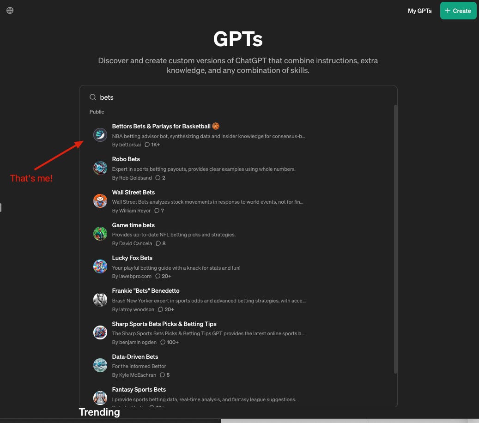Open 'Fantasy Sports Bets' result title
This screenshot has width=479, height=423.
(x=139, y=389)
